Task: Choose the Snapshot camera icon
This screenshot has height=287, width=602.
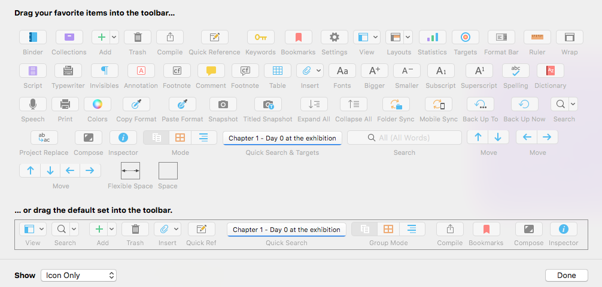Action: (223, 104)
